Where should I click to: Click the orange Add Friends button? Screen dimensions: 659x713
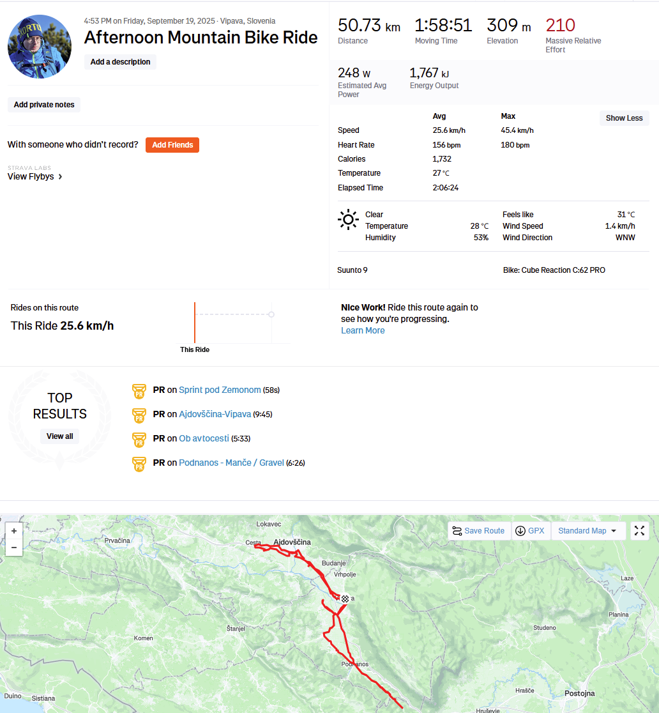coord(172,144)
